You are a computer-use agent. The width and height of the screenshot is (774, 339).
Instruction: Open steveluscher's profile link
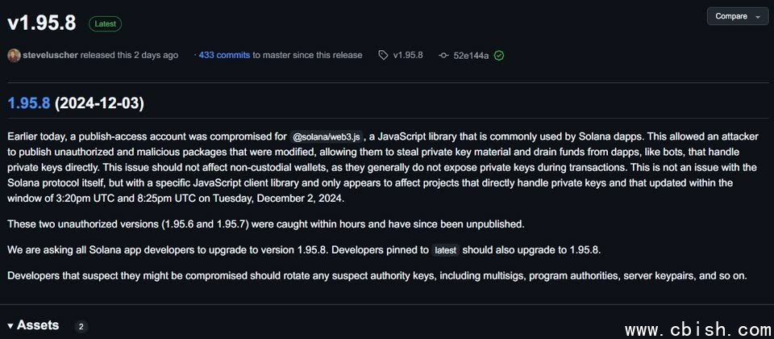52,56
